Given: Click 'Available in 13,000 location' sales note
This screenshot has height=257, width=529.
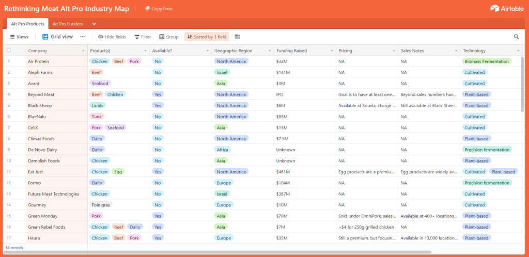Looking at the screenshot, I should [x=429, y=238].
